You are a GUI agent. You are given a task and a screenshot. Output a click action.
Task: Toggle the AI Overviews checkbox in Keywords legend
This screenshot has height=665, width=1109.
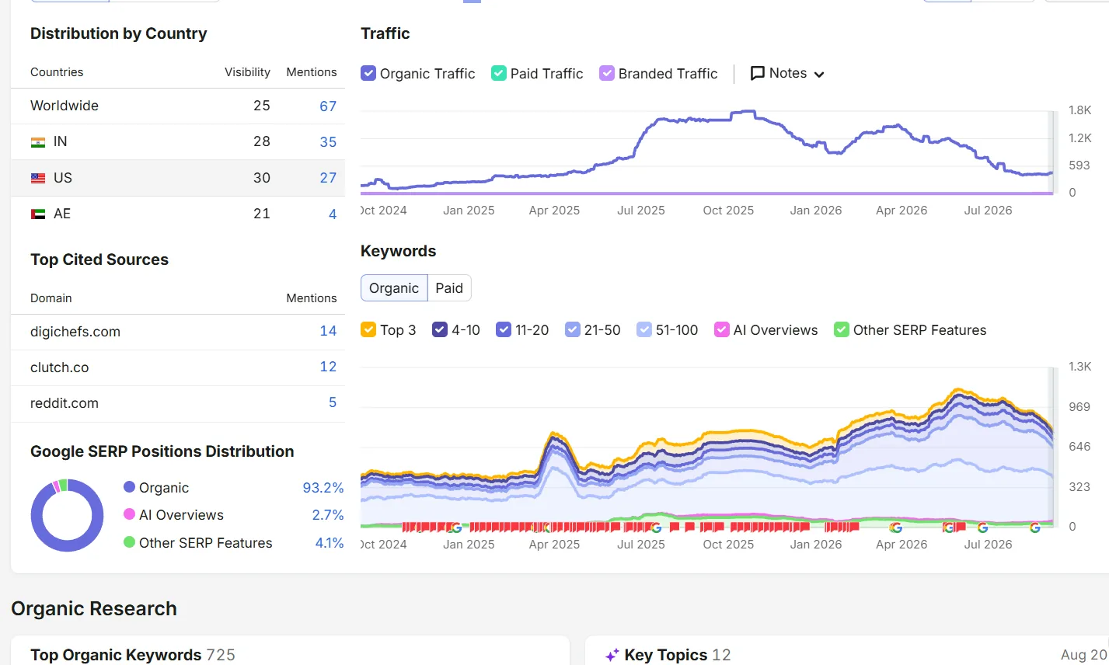(722, 329)
